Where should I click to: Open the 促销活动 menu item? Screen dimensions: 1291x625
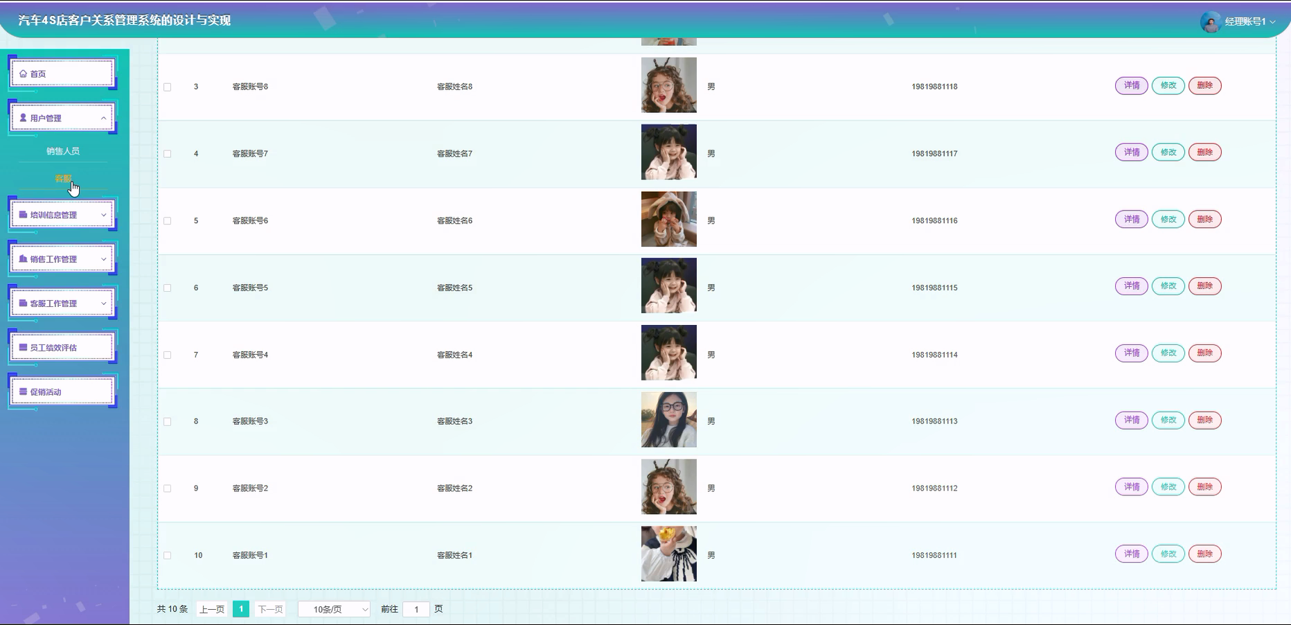[62, 392]
